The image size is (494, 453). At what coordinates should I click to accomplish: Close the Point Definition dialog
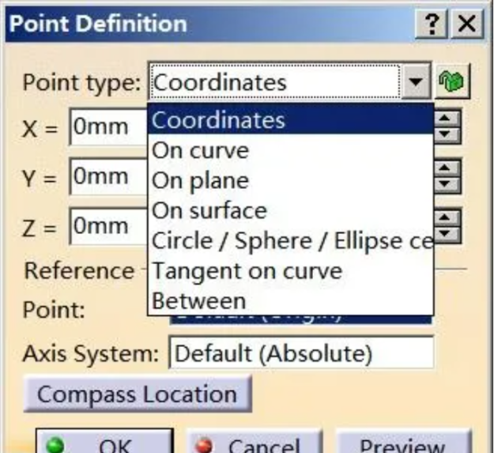click(467, 25)
